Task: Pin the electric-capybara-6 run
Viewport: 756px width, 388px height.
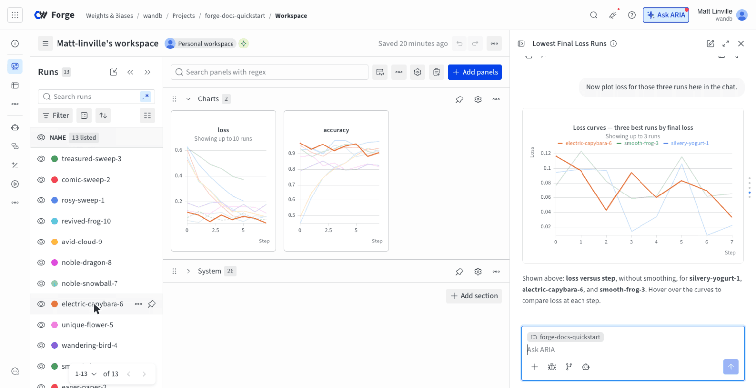Action: click(x=152, y=304)
